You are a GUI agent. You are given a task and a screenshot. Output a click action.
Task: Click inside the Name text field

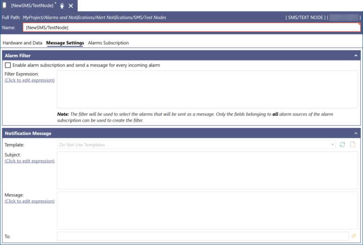tap(192, 27)
